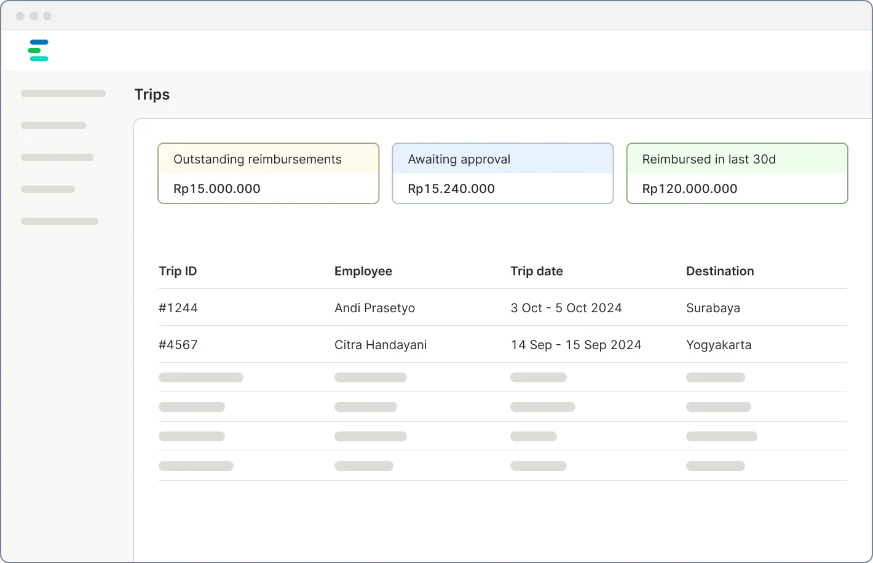Image resolution: width=873 pixels, height=563 pixels.
Task: Open the Awaiting approval card
Action: click(503, 173)
